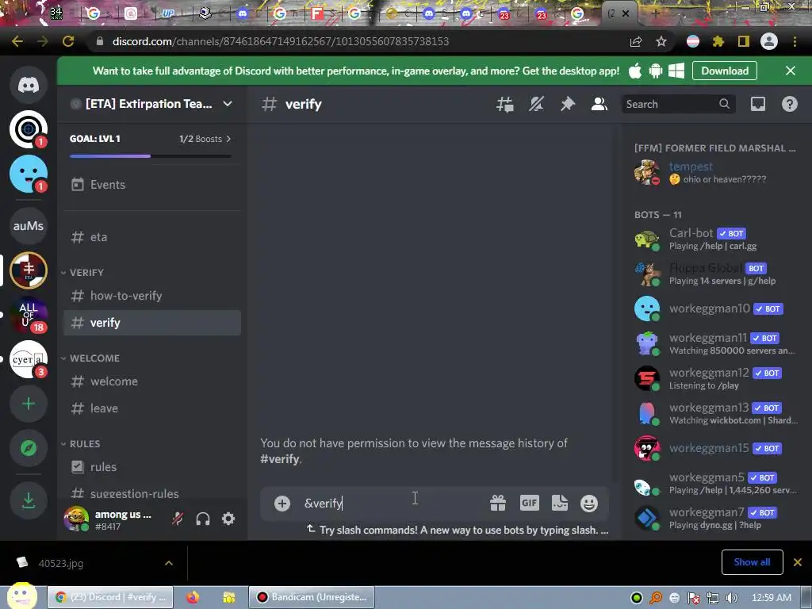Select the verify channel
812x609 pixels.
click(x=151, y=323)
